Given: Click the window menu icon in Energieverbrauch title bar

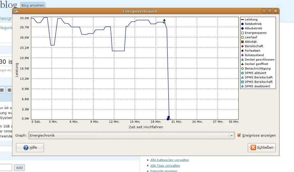Looking at the screenshot, I should [x=16, y=11].
